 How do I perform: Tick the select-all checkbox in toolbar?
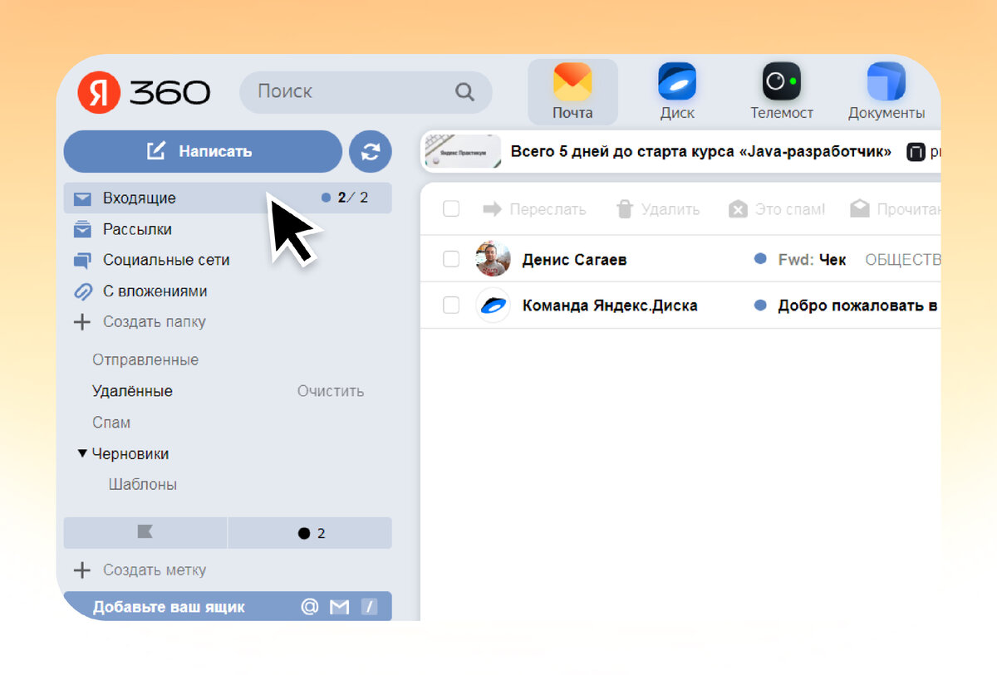[451, 209]
